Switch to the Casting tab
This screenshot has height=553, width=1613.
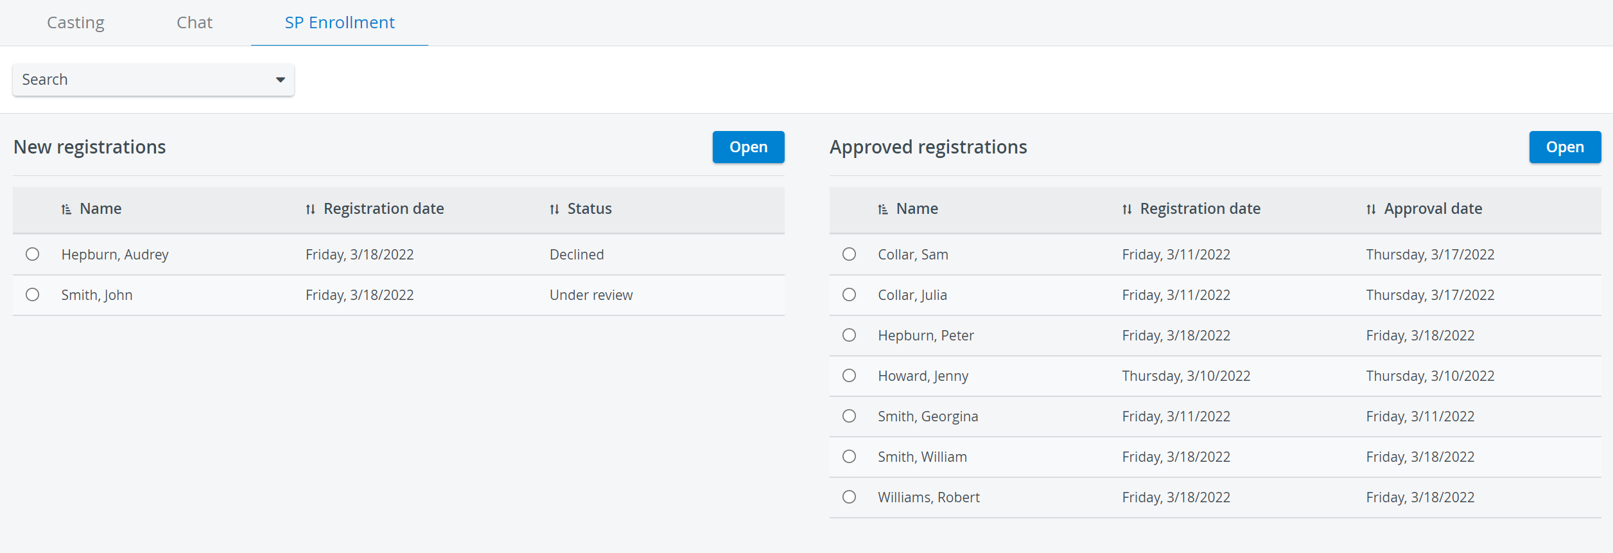click(76, 23)
